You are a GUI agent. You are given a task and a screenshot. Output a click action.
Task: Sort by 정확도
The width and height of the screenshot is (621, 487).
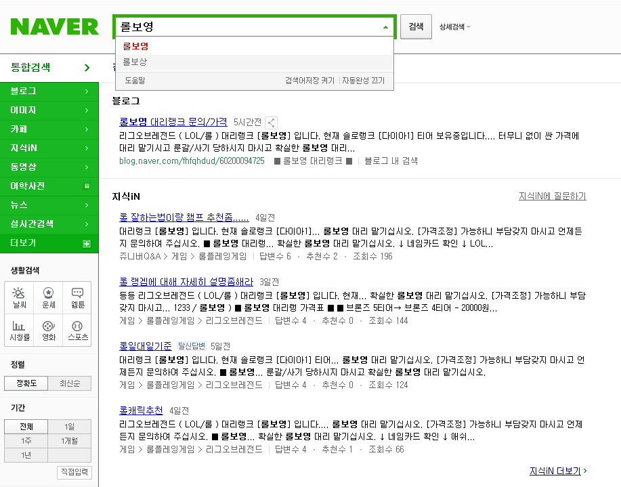pyautogui.click(x=26, y=383)
